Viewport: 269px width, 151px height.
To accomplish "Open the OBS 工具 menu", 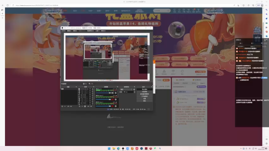I will click(98, 31).
